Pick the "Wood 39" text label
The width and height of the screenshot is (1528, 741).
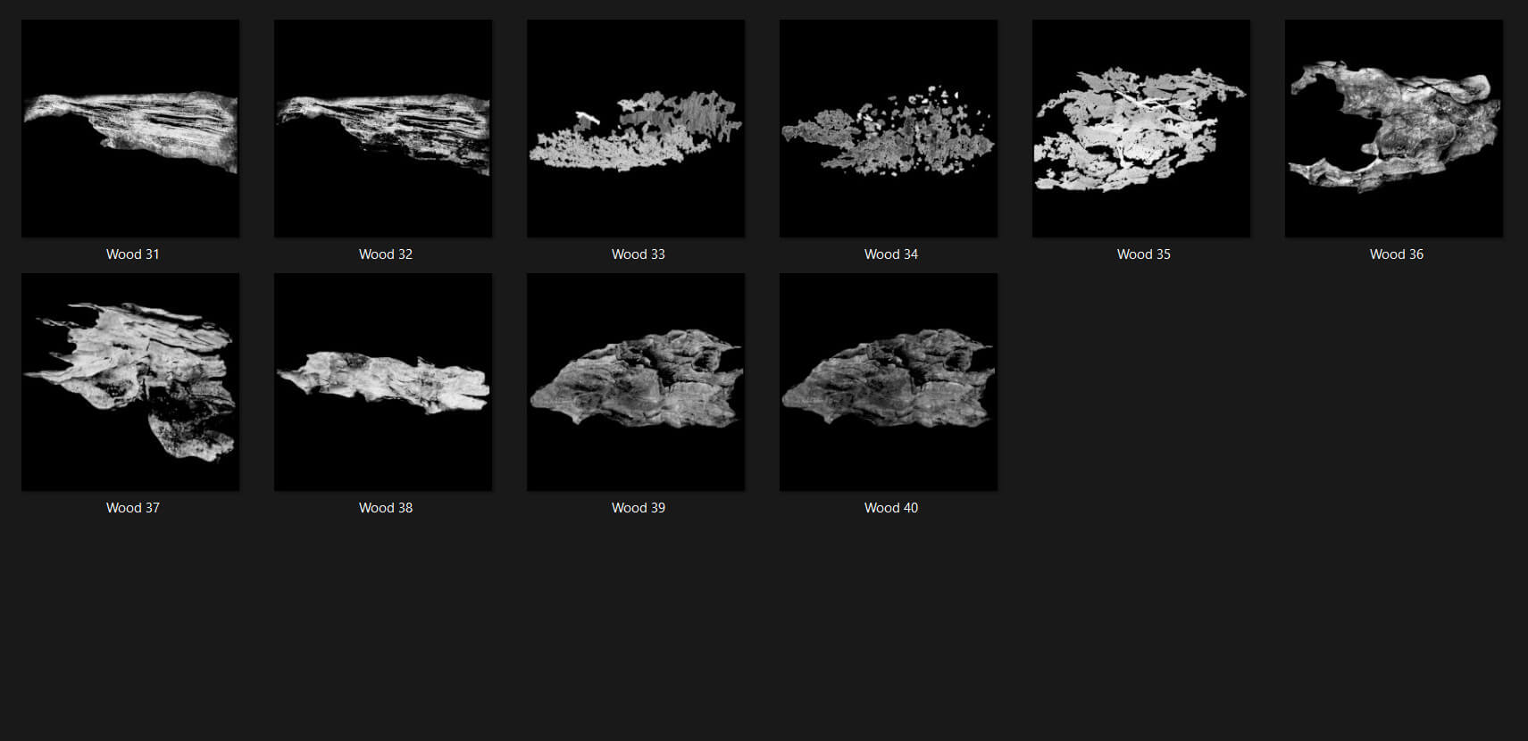click(639, 508)
